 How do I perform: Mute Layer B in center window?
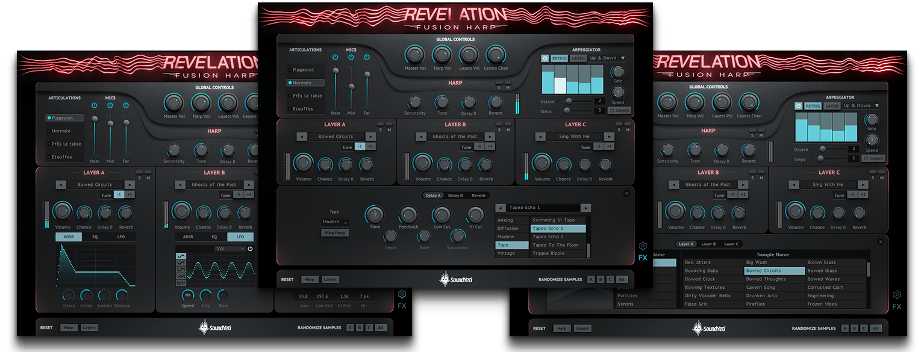pyautogui.click(x=508, y=125)
